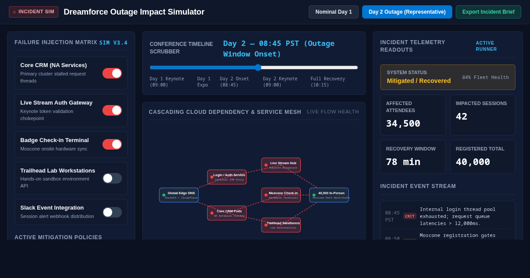Click the Registered Total 40,000 card
Screen dimensions: 530x278
point(483,157)
